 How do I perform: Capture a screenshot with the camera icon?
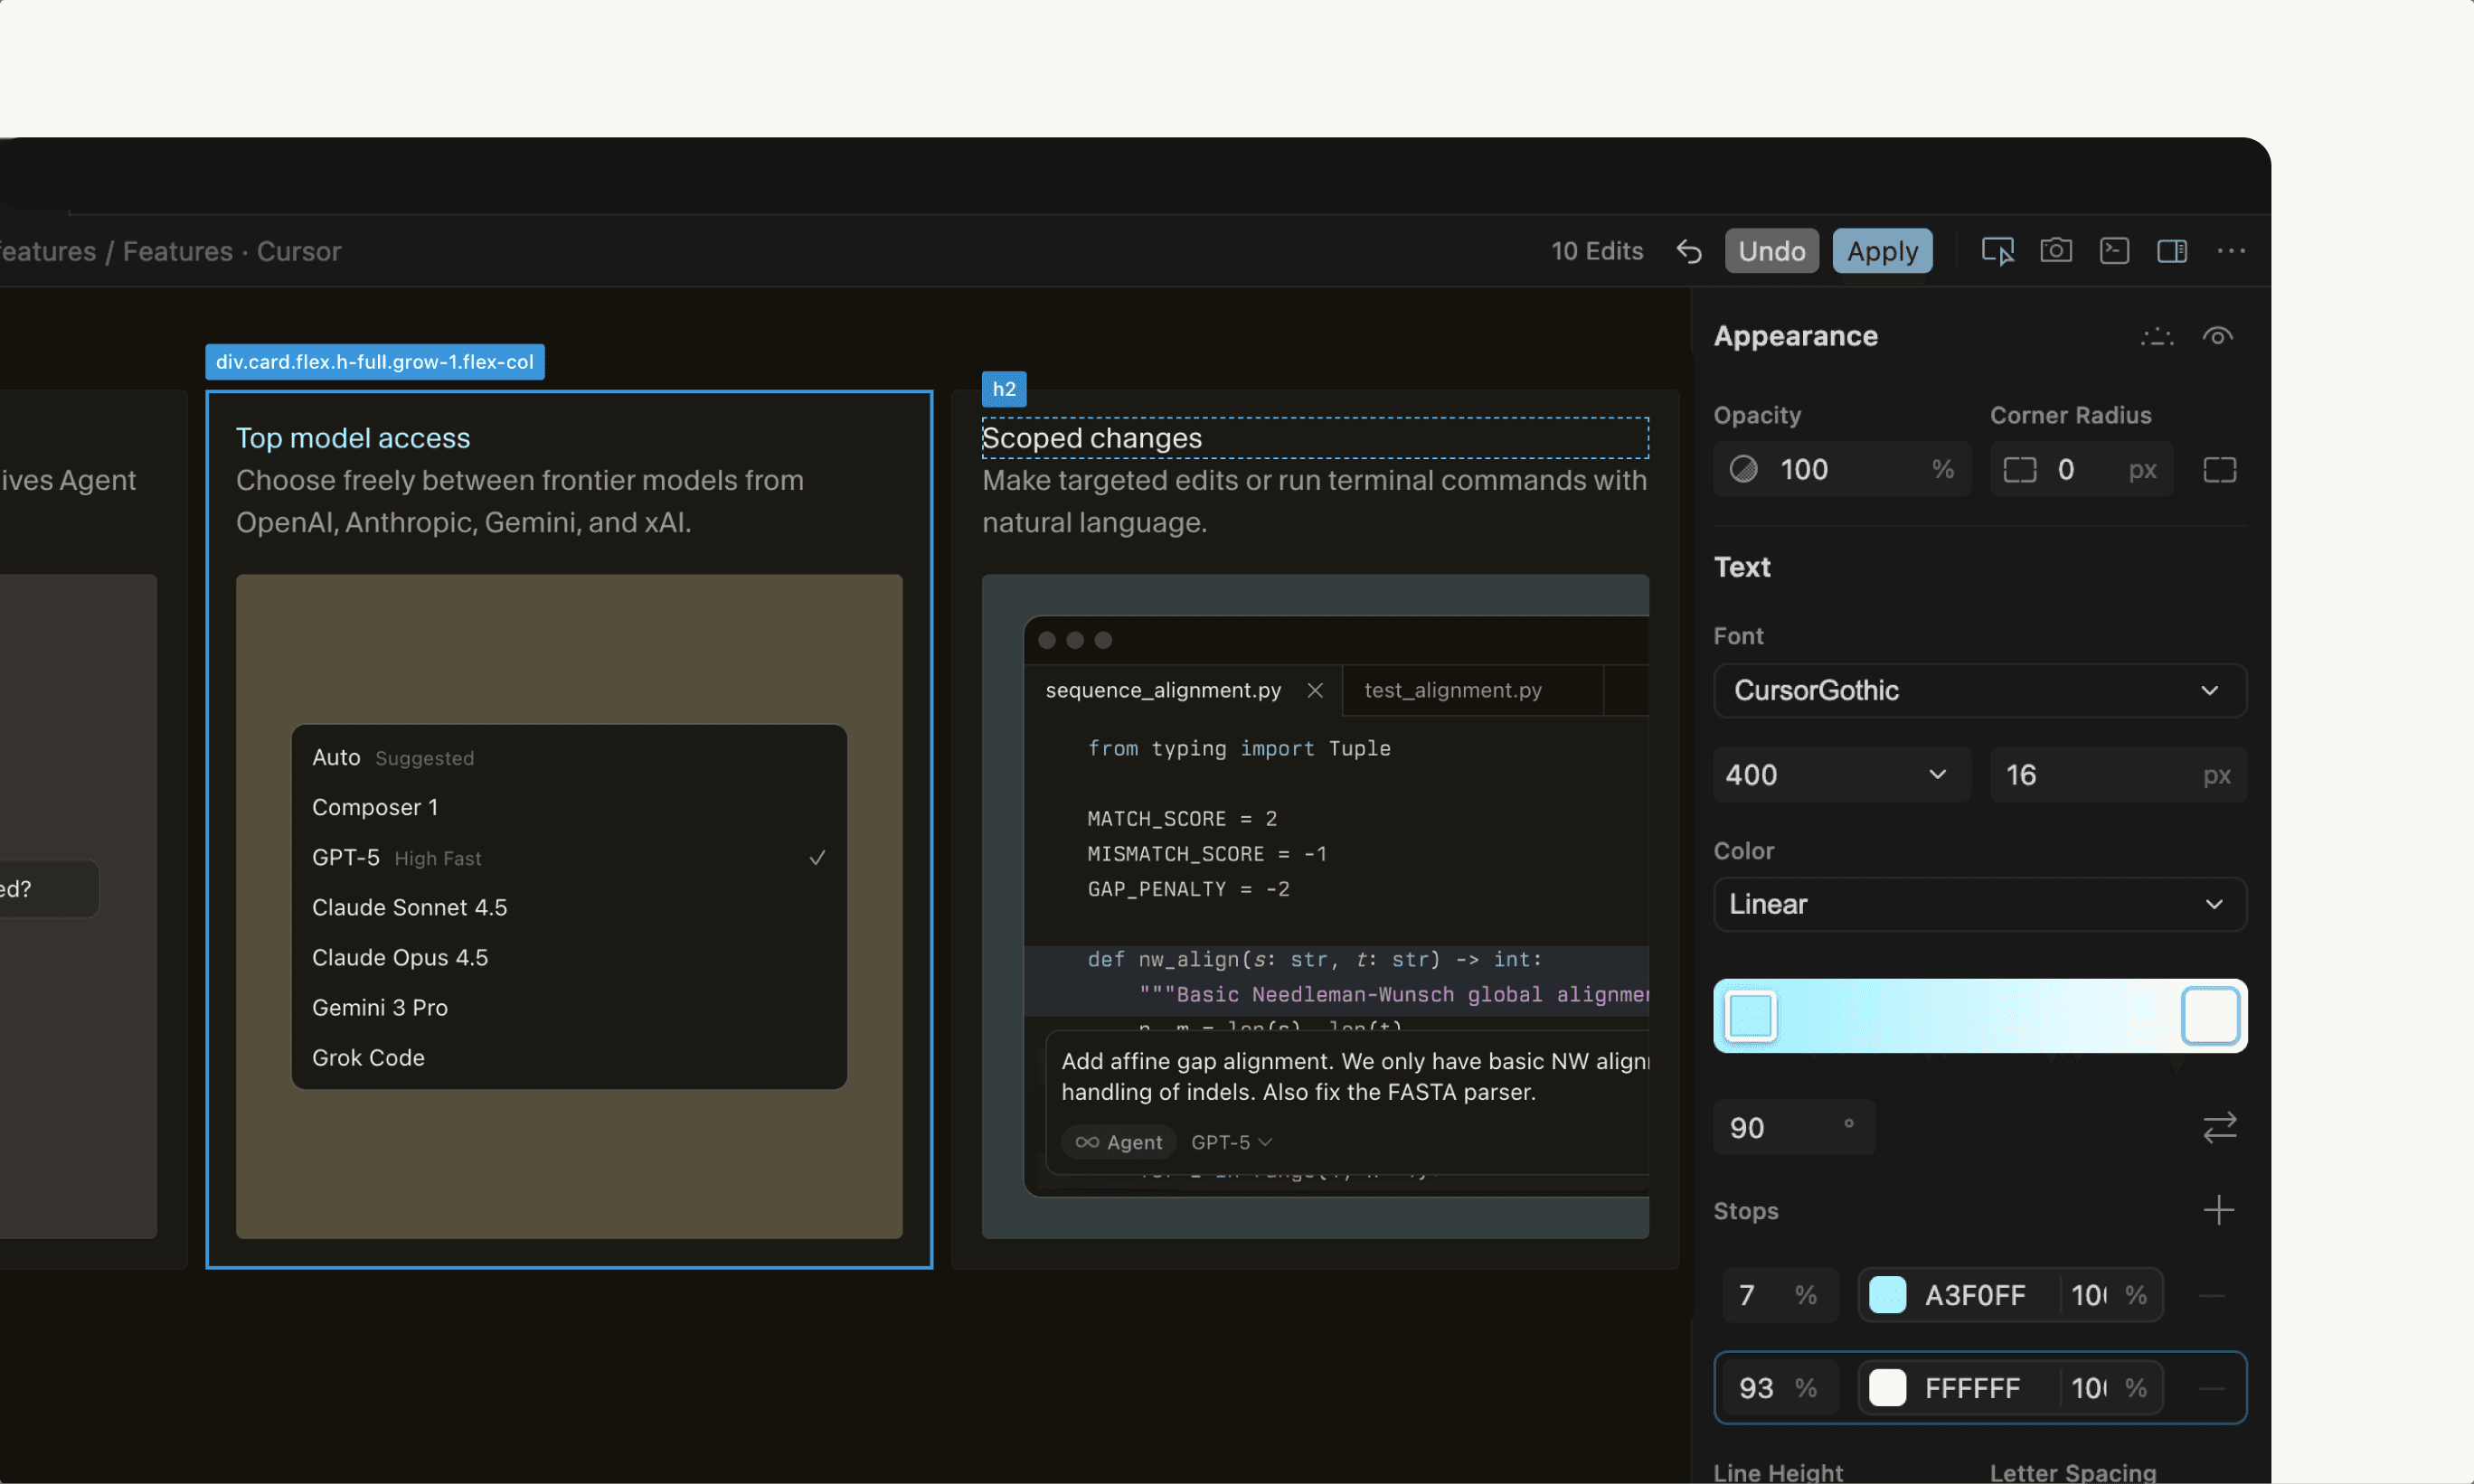pyautogui.click(x=2056, y=250)
